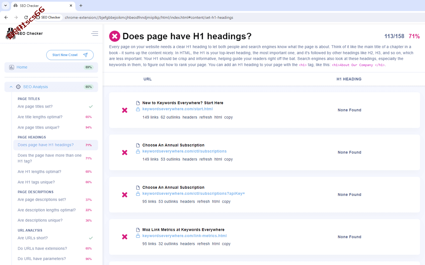This screenshot has width=425, height=265.
Task: Open the Home menu item
Action: tap(51, 67)
